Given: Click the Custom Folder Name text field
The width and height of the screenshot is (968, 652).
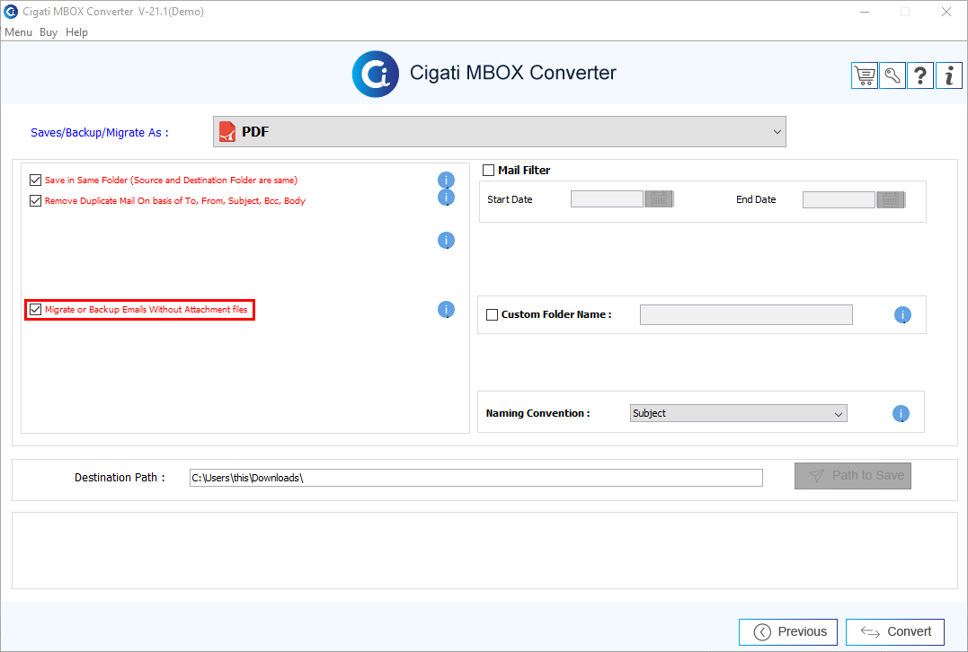Looking at the screenshot, I should pos(746,314).
